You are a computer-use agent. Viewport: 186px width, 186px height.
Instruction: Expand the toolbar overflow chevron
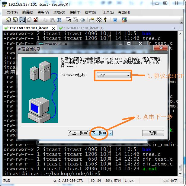pos(181,21)
